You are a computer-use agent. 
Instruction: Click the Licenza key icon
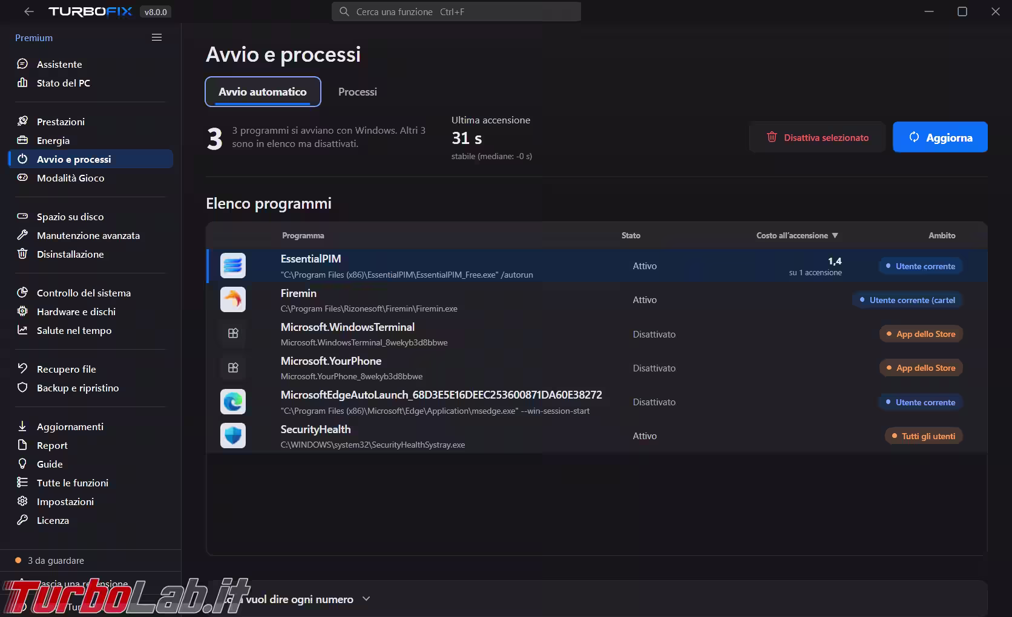pyautogui.click(x=22, y=520)
